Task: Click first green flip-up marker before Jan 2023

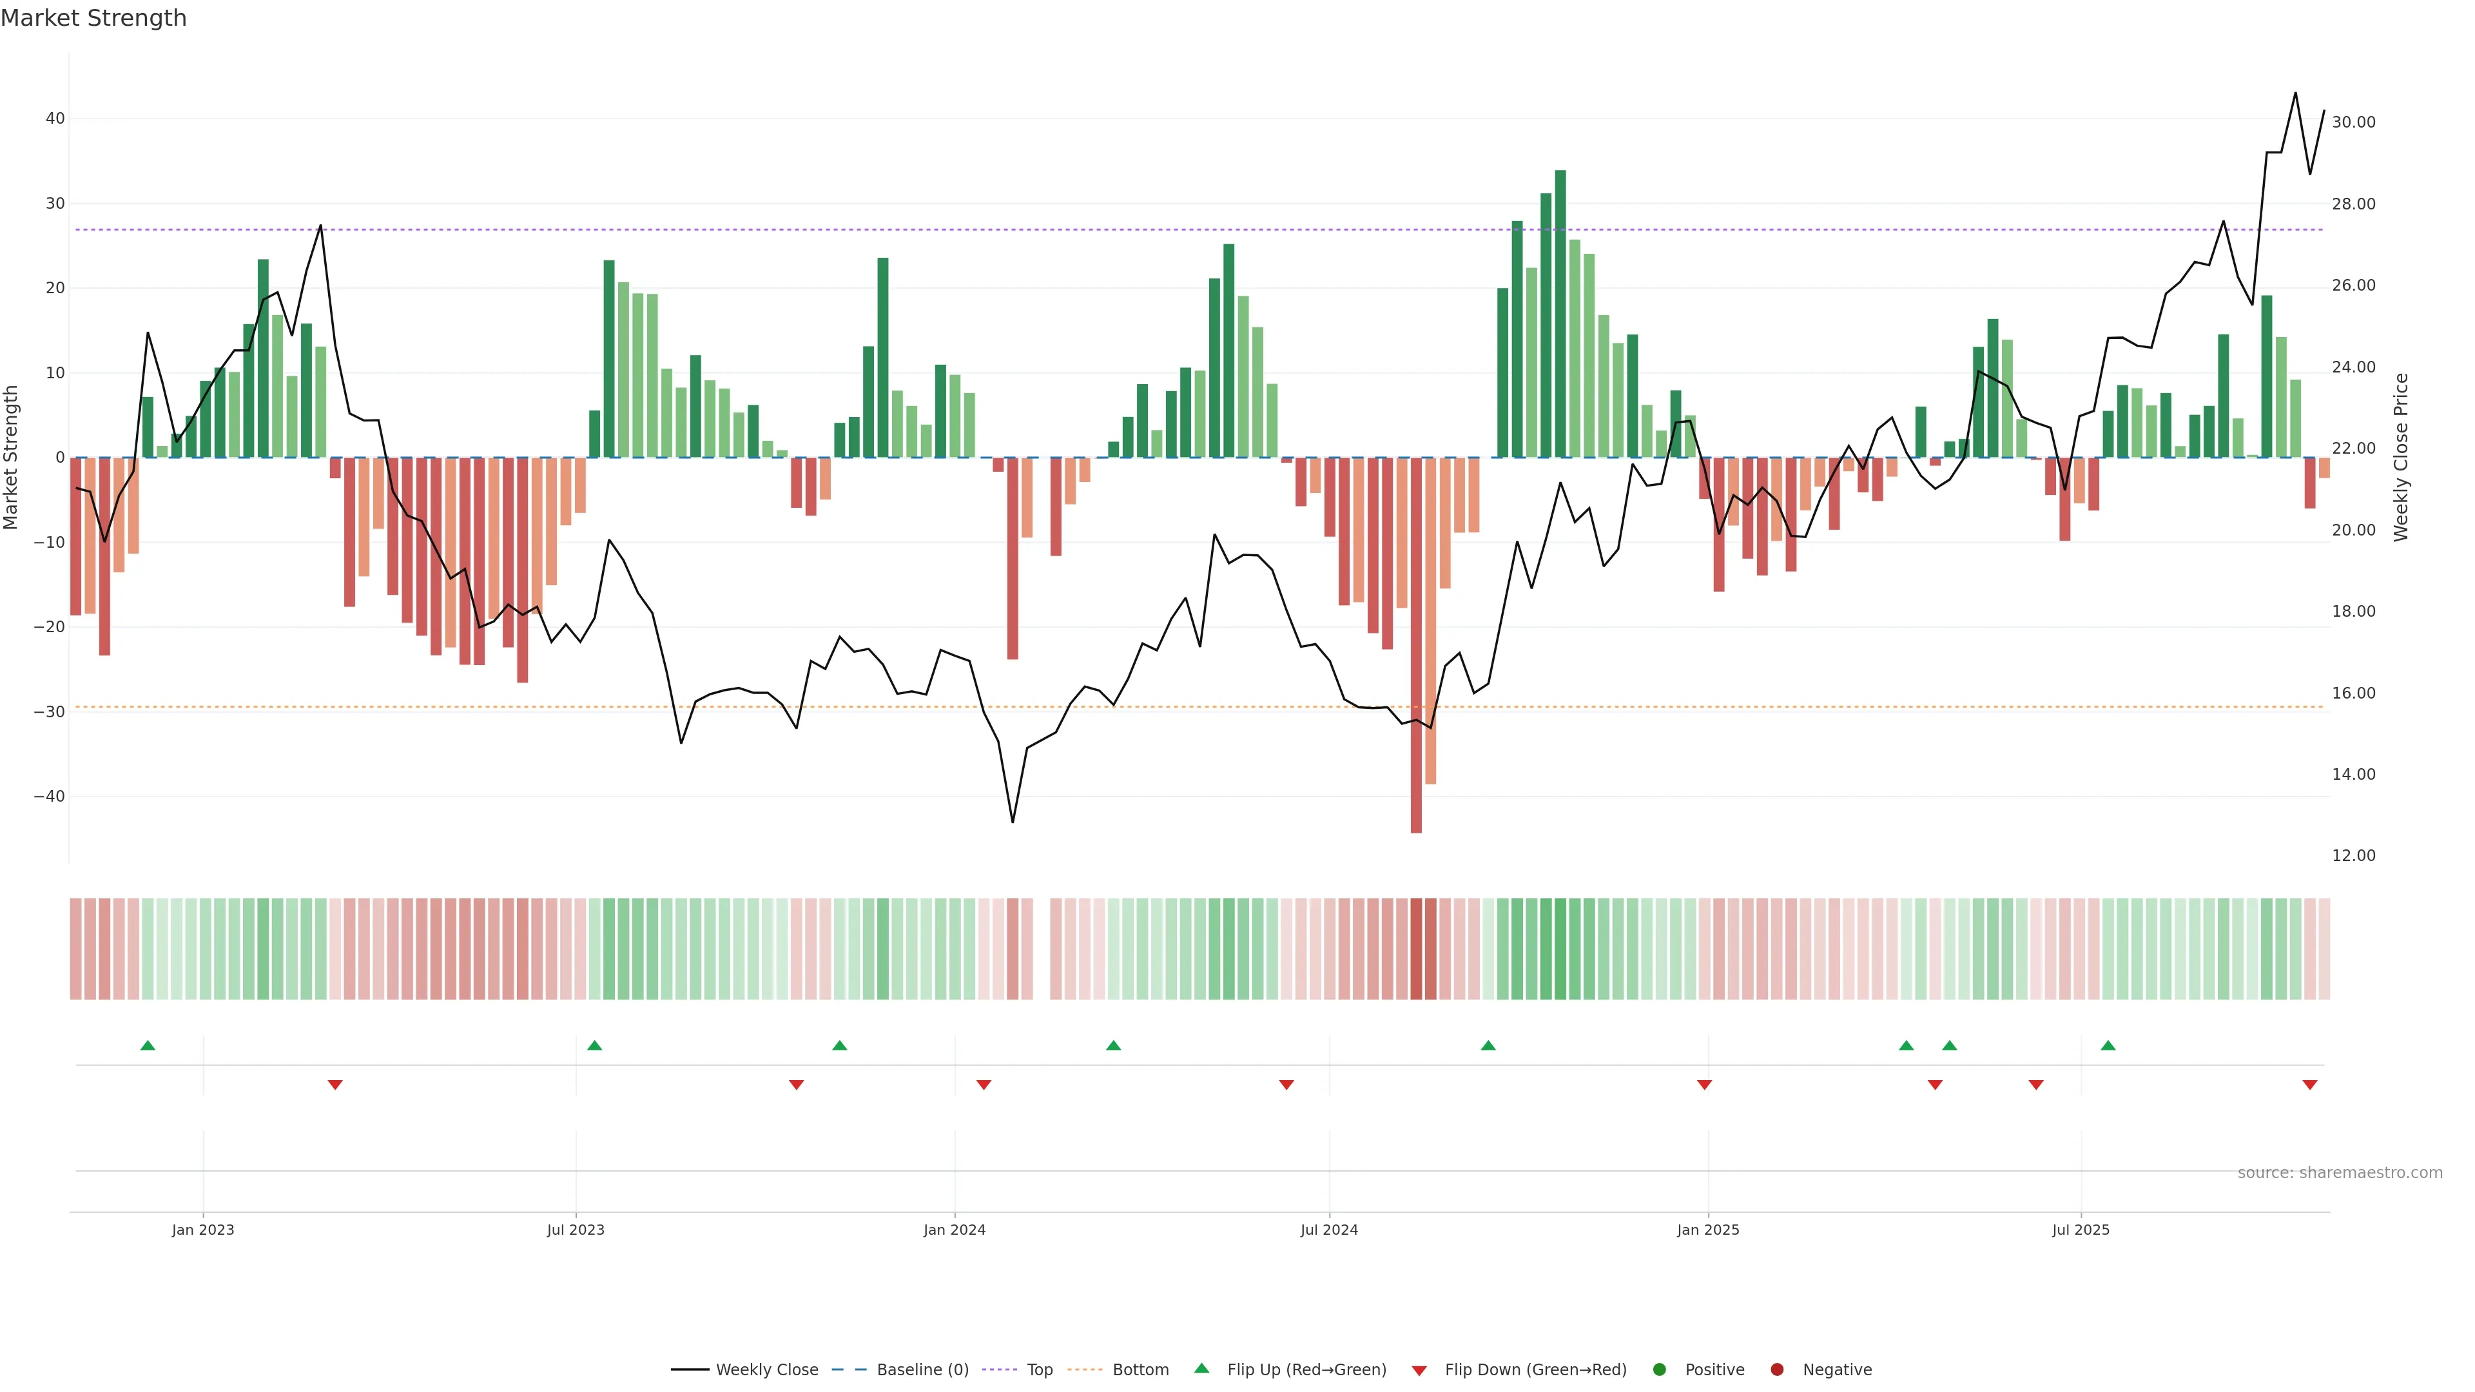Action: [148, 1045]
